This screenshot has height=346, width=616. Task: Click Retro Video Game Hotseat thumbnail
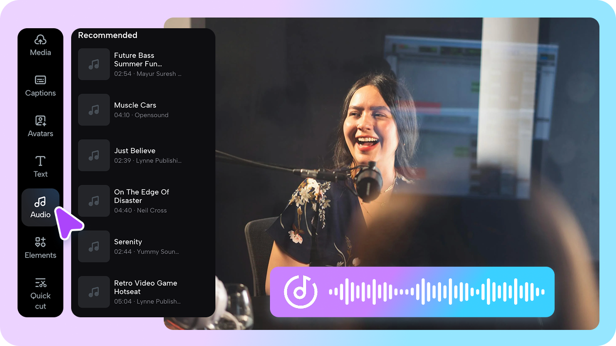click(x=94, y=292)
